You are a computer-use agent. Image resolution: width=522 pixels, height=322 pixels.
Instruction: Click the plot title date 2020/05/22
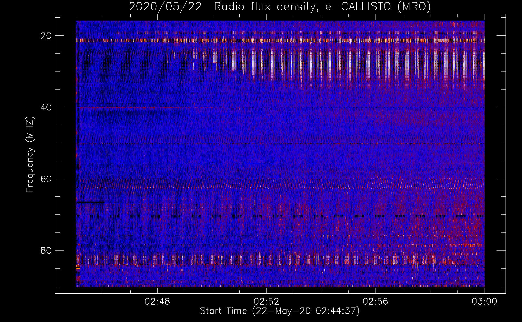pyautogui.click(x=166, y=6)
